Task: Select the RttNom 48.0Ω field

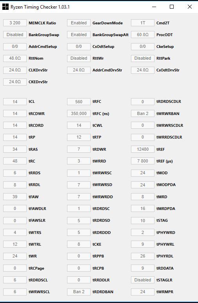Action: coord(15,58)
